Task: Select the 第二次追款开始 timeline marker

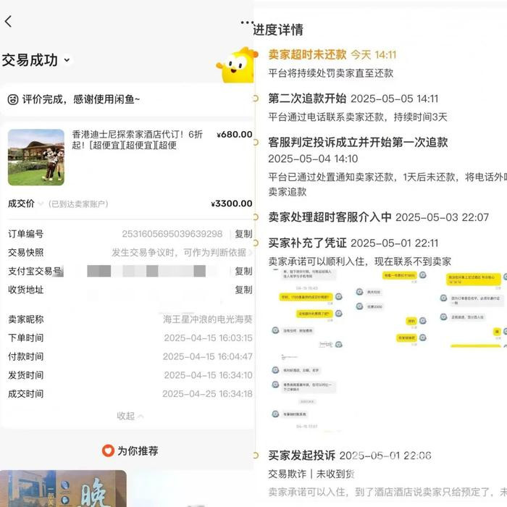Action: point(256,99)
